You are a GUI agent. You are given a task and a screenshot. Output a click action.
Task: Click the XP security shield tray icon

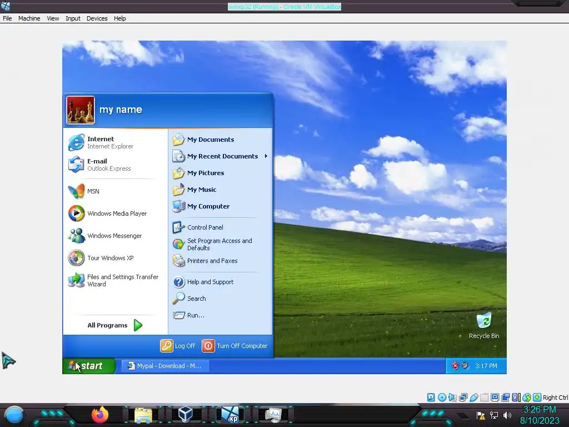455,366
